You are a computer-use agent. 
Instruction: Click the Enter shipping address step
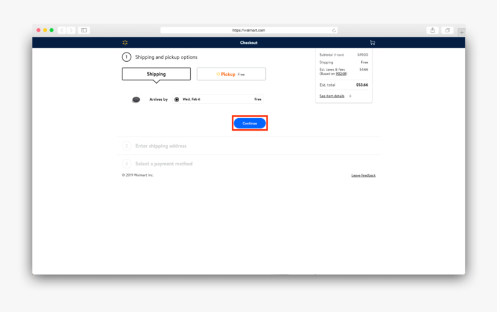161,146
